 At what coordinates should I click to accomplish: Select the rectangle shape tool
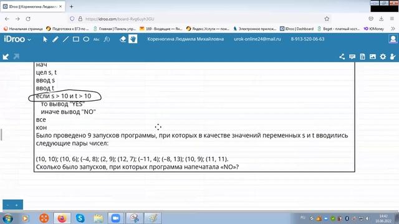tap(76, 39)
